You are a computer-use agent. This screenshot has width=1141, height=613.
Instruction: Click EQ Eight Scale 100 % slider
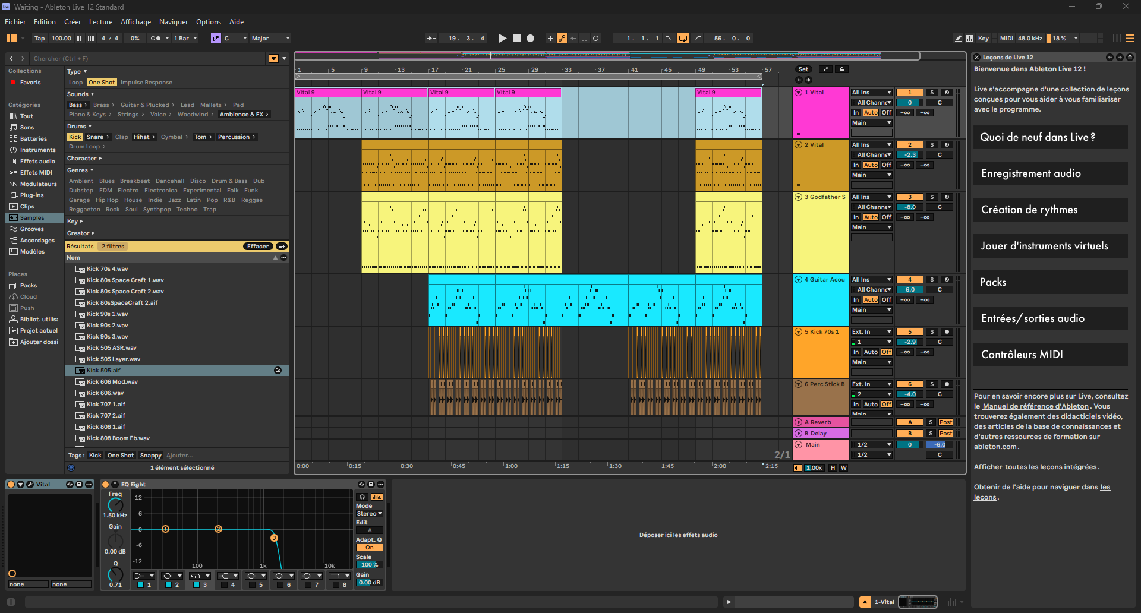click(369, 565)
